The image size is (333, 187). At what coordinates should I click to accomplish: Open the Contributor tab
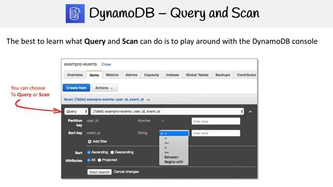246,75
